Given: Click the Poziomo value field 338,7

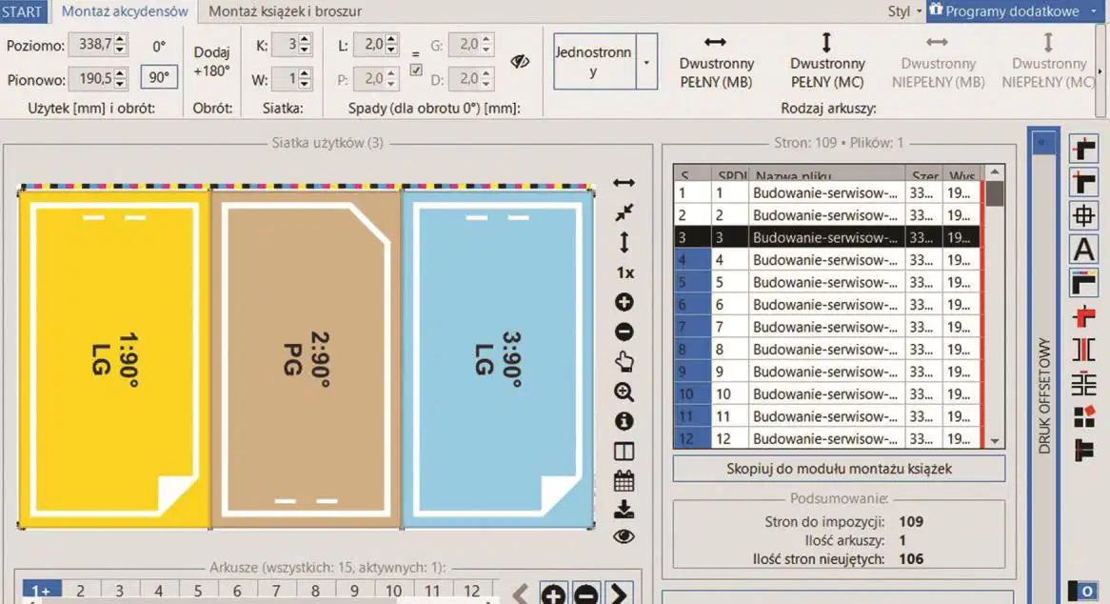Looking at the screenshot, I should (91, 45).
